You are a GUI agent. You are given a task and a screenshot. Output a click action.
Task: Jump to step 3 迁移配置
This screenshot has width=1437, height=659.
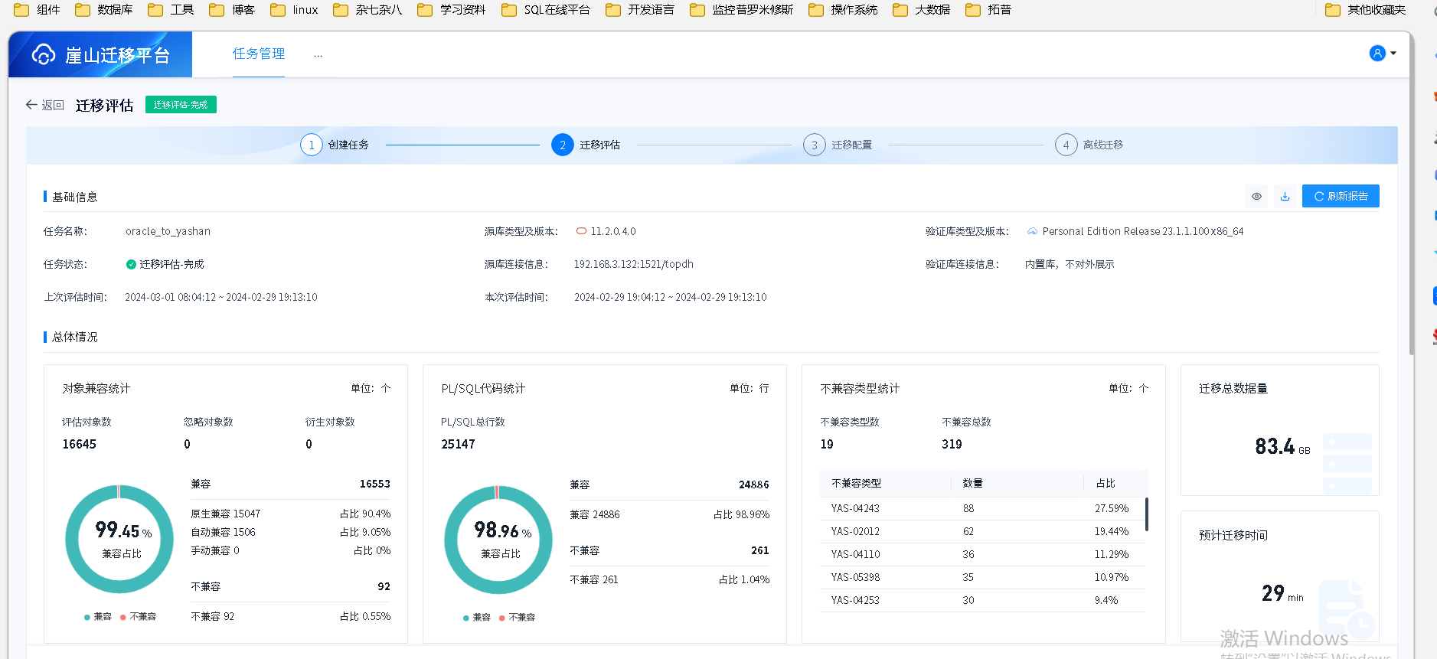(x=838, y=145)
